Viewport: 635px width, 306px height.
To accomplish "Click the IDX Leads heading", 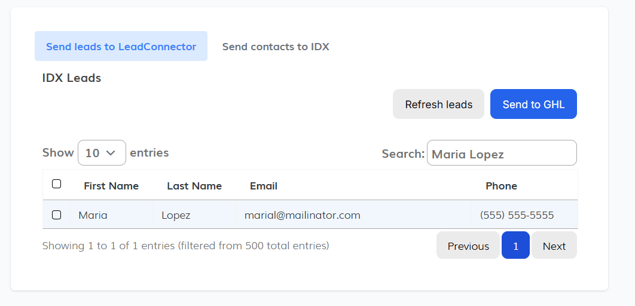I will [72, 78].
